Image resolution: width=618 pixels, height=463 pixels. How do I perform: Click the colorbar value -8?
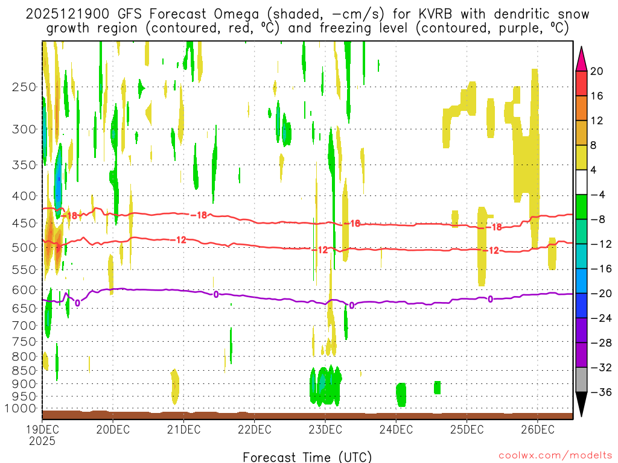(x=597, y=219)
